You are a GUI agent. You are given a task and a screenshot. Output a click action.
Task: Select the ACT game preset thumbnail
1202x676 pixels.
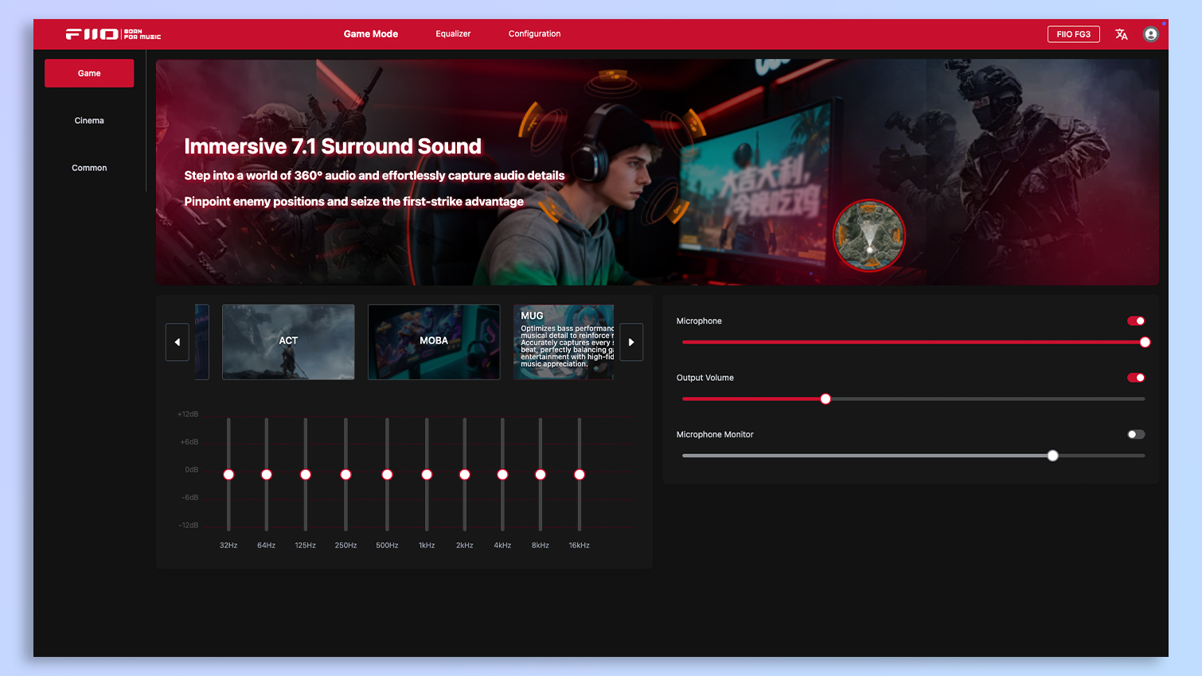pos(288,342)
